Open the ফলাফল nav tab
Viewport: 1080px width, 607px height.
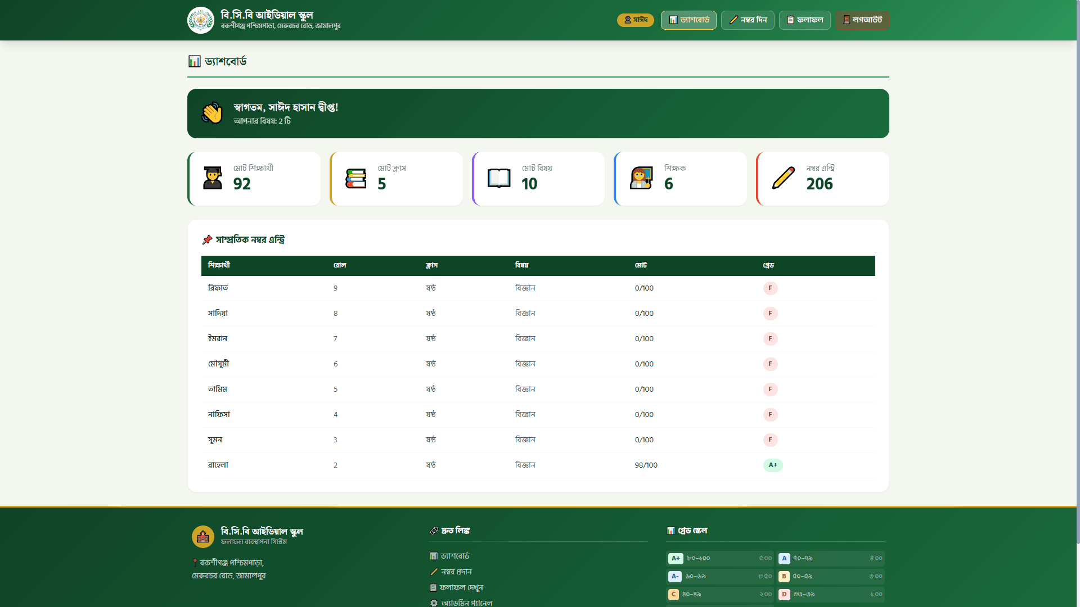[x=804, y=20]
